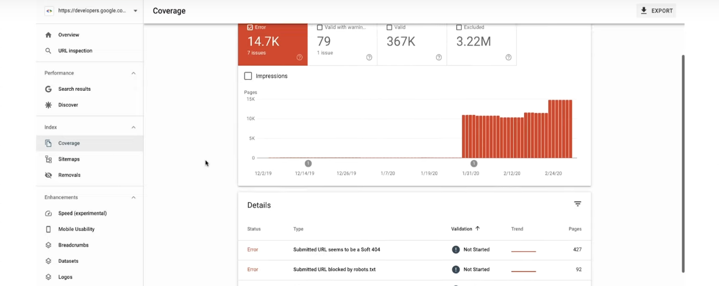Image resolution: width=719 pixels, height=286 pixels.
Task: Click the 427 pages value
Action: pos(577,250)
